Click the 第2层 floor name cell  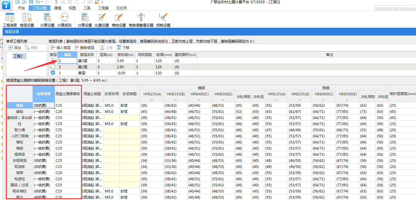[87, 67]
